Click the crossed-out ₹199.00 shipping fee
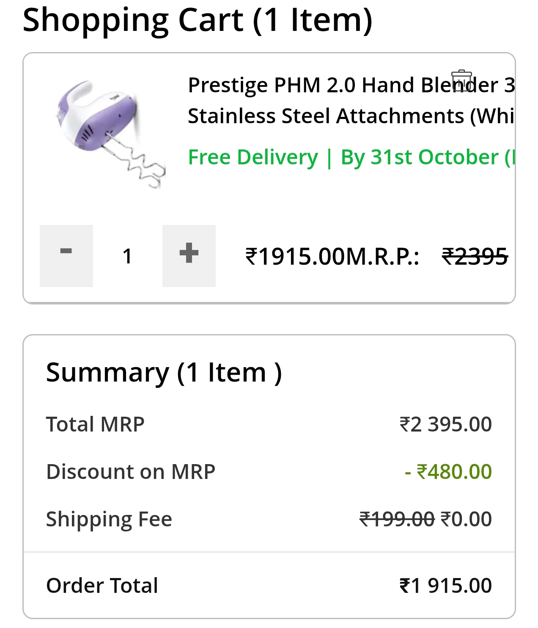Viewport: 538px width, 628px height. pos(397,519)
